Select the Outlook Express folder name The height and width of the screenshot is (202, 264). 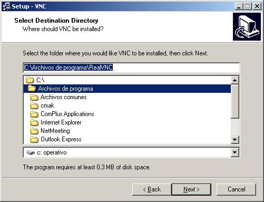point(61,139)
